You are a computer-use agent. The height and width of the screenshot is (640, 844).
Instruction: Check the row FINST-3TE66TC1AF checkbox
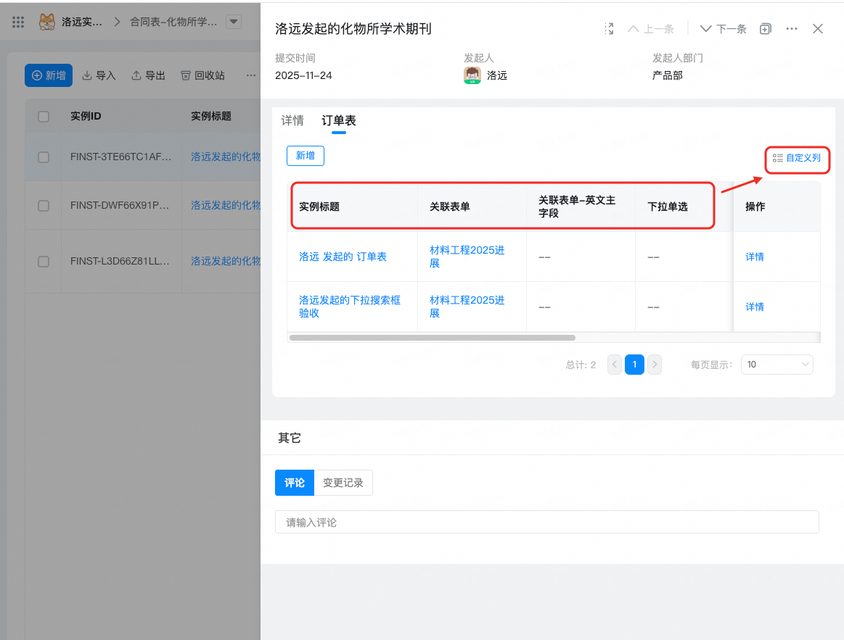[x=44, y=157]
